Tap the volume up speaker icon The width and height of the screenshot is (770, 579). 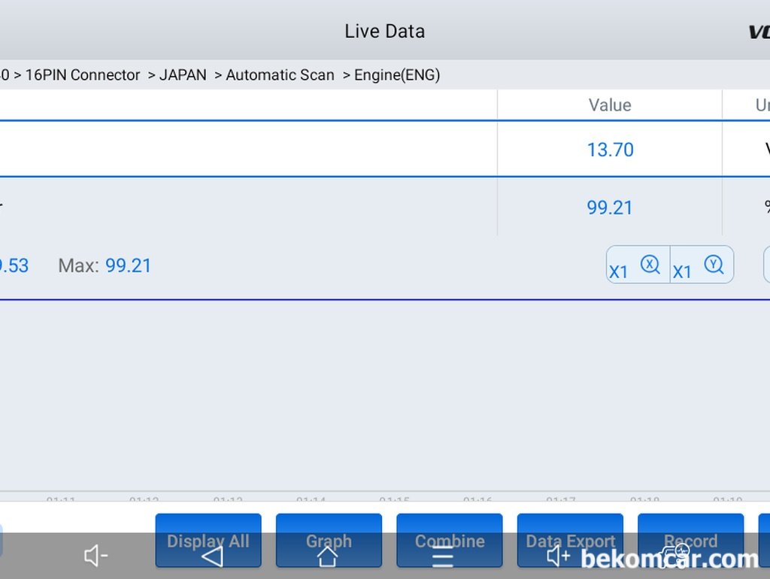559,556
